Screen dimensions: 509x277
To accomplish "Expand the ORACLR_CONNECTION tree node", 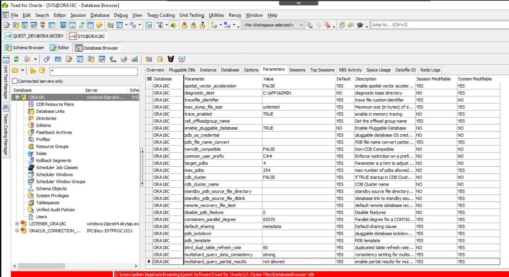I will (x=17, y=231).
